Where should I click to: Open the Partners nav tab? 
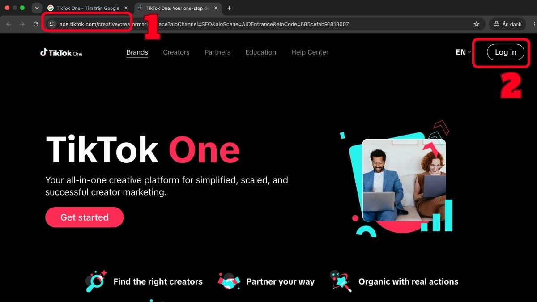217,52
